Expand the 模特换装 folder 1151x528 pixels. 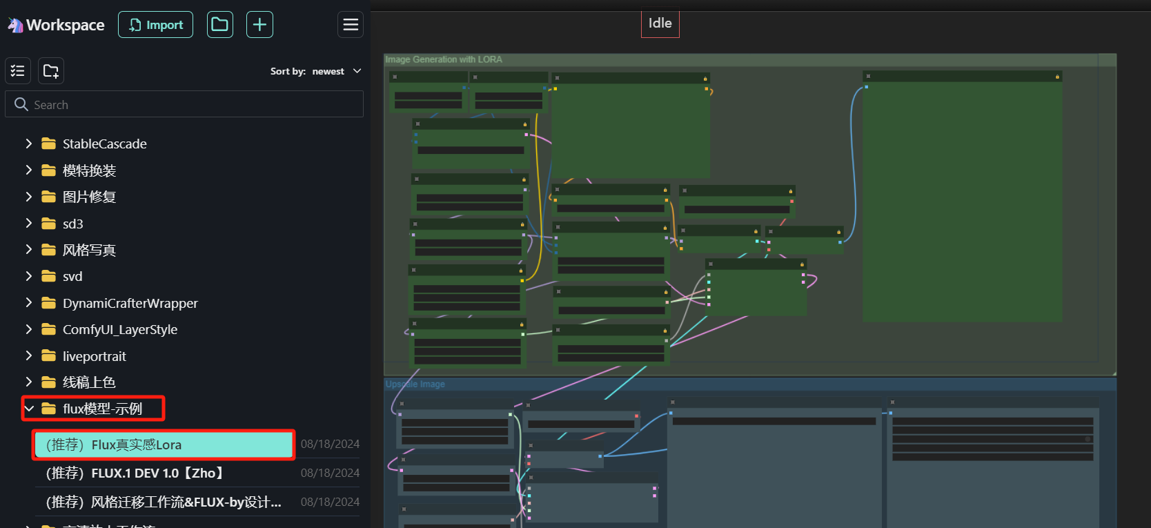point(28,170)
